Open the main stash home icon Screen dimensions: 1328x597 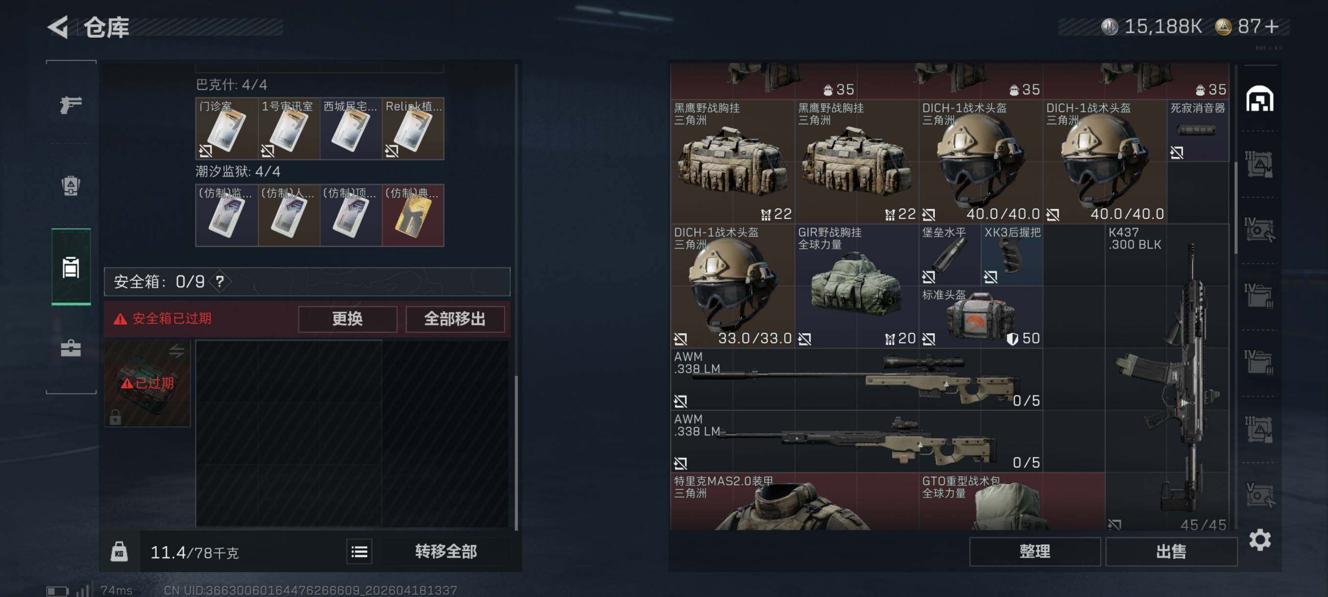click(1259, 98)
